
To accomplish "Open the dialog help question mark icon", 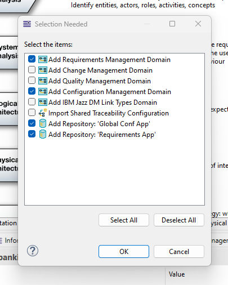I will click(x=33, y=251).
